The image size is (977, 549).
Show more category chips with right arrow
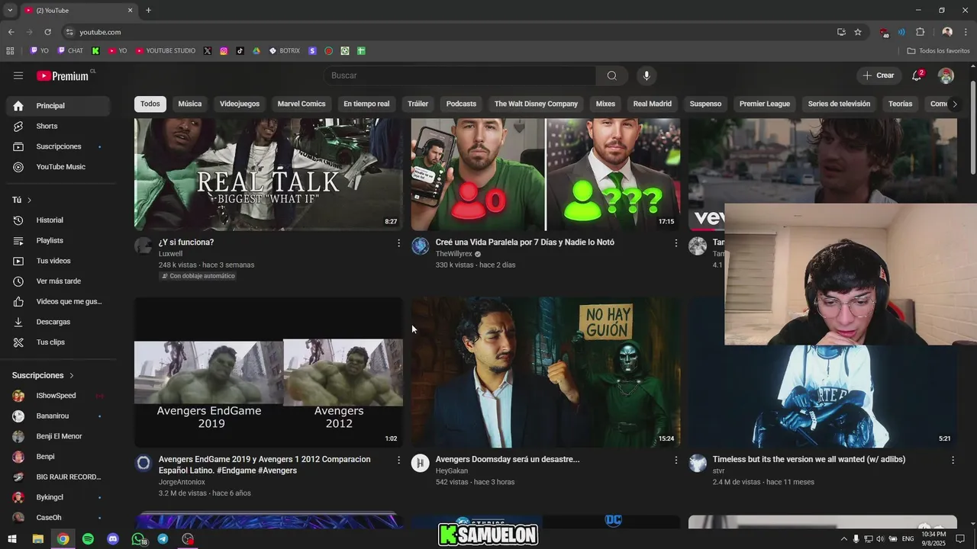point(954,104)
